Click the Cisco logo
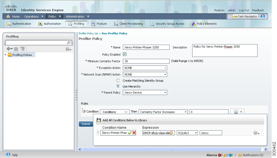The height and width of the screenshot is (158, 277). 11,8
